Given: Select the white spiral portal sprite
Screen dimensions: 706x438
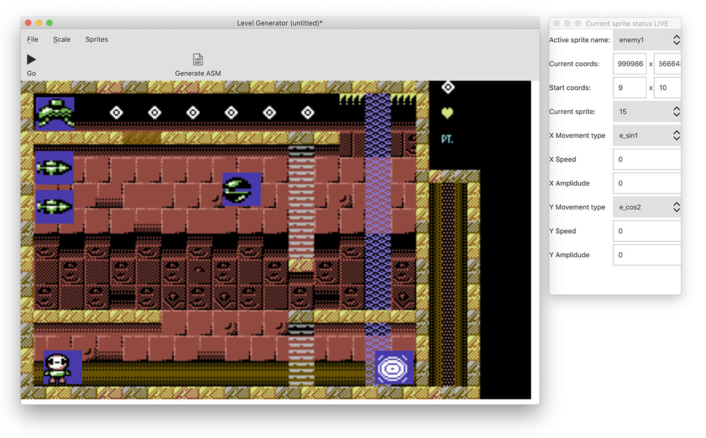Looking at the screenshot, I should point(394,367).
